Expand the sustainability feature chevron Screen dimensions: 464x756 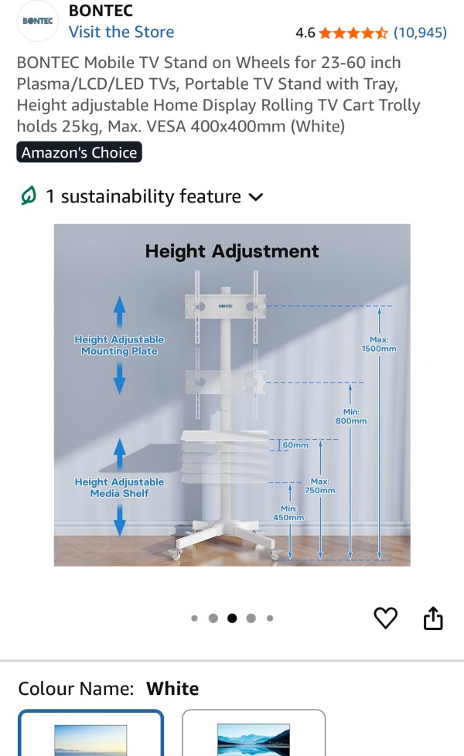(256, 196)
